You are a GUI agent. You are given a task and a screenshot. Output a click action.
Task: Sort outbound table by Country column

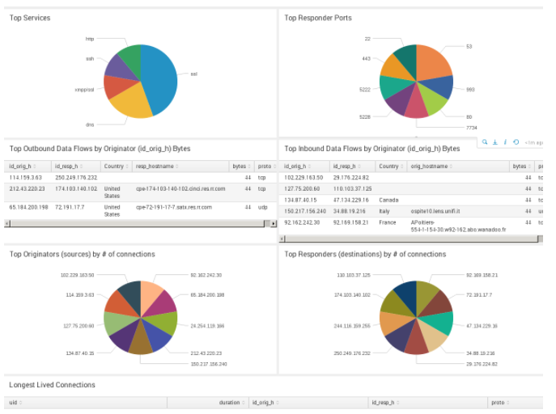pyautogui.click(x=117, y=166)
